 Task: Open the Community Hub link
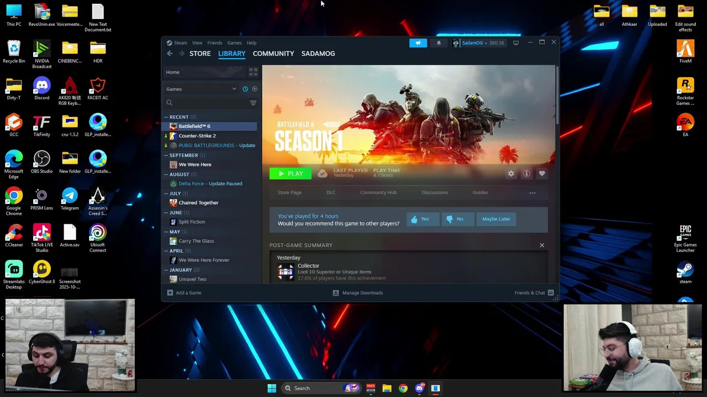click(378, 192)
